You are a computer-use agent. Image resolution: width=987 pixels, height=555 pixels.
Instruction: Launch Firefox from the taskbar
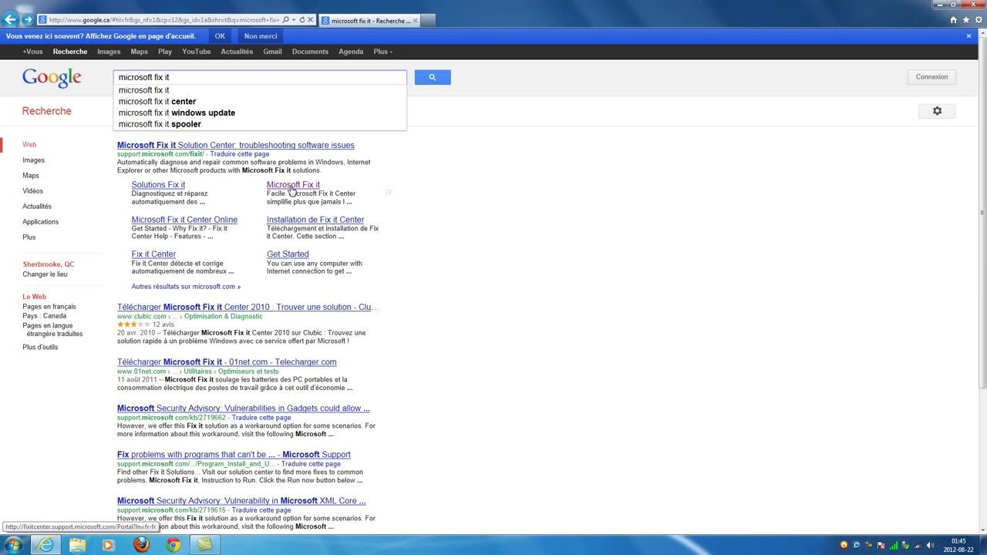pos(141,545)
